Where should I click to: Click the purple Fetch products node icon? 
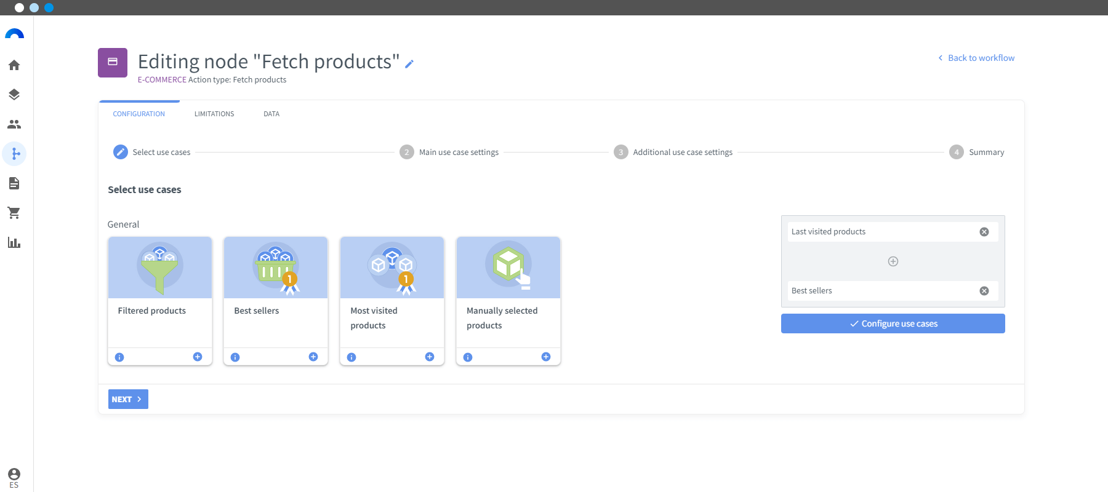click(x=113, y=63)
